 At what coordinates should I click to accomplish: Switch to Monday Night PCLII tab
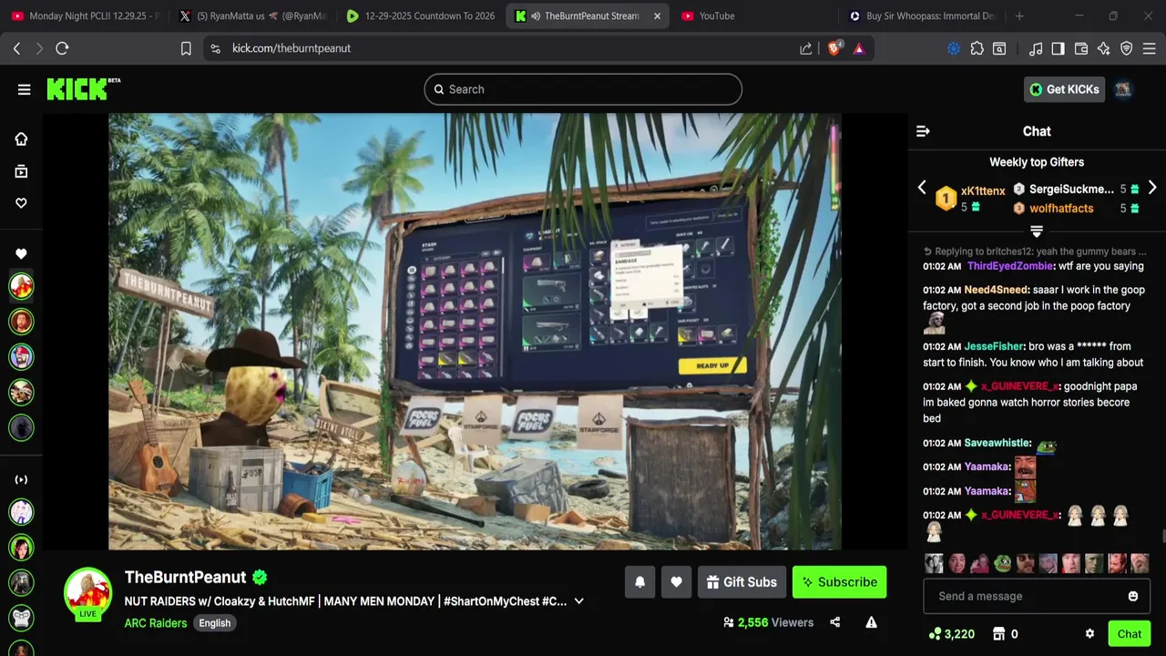pos(85,15)
